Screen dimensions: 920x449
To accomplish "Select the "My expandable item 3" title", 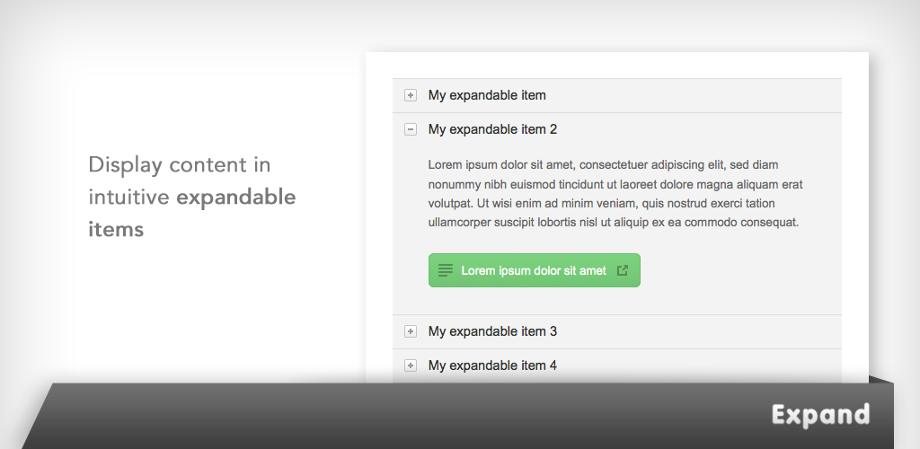I will pos(492,331).
